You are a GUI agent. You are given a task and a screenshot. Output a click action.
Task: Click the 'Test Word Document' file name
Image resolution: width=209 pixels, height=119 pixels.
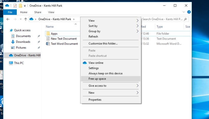click(64, 44)
